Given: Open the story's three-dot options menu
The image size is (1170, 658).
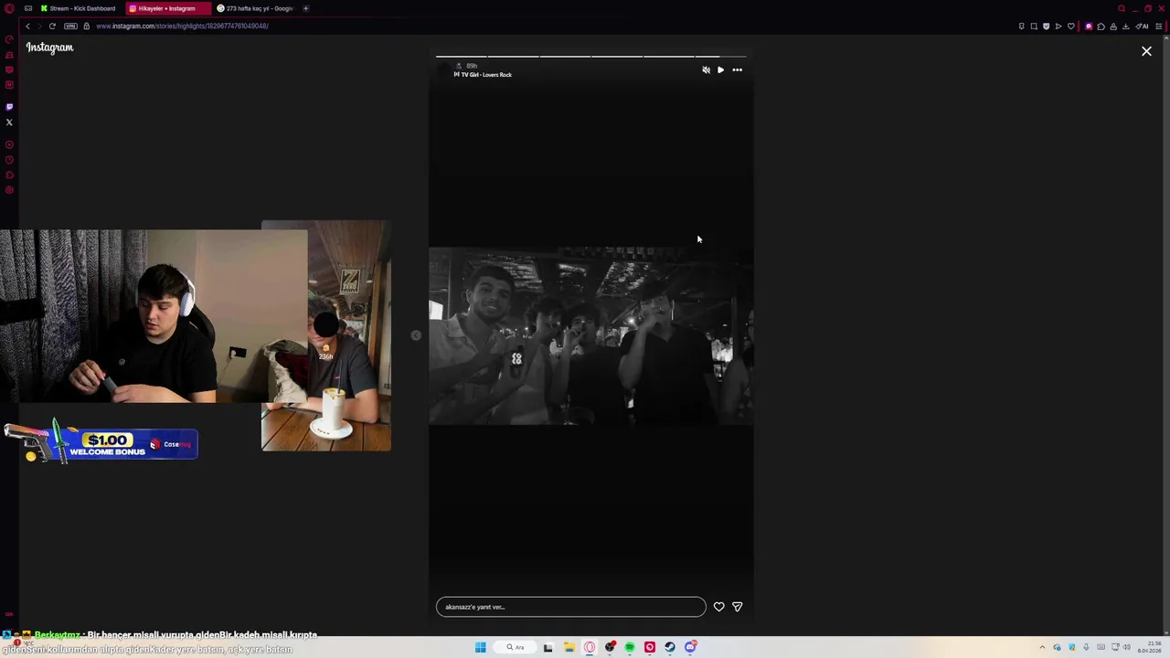Looking at the screenshot, I should coord(737,69).
